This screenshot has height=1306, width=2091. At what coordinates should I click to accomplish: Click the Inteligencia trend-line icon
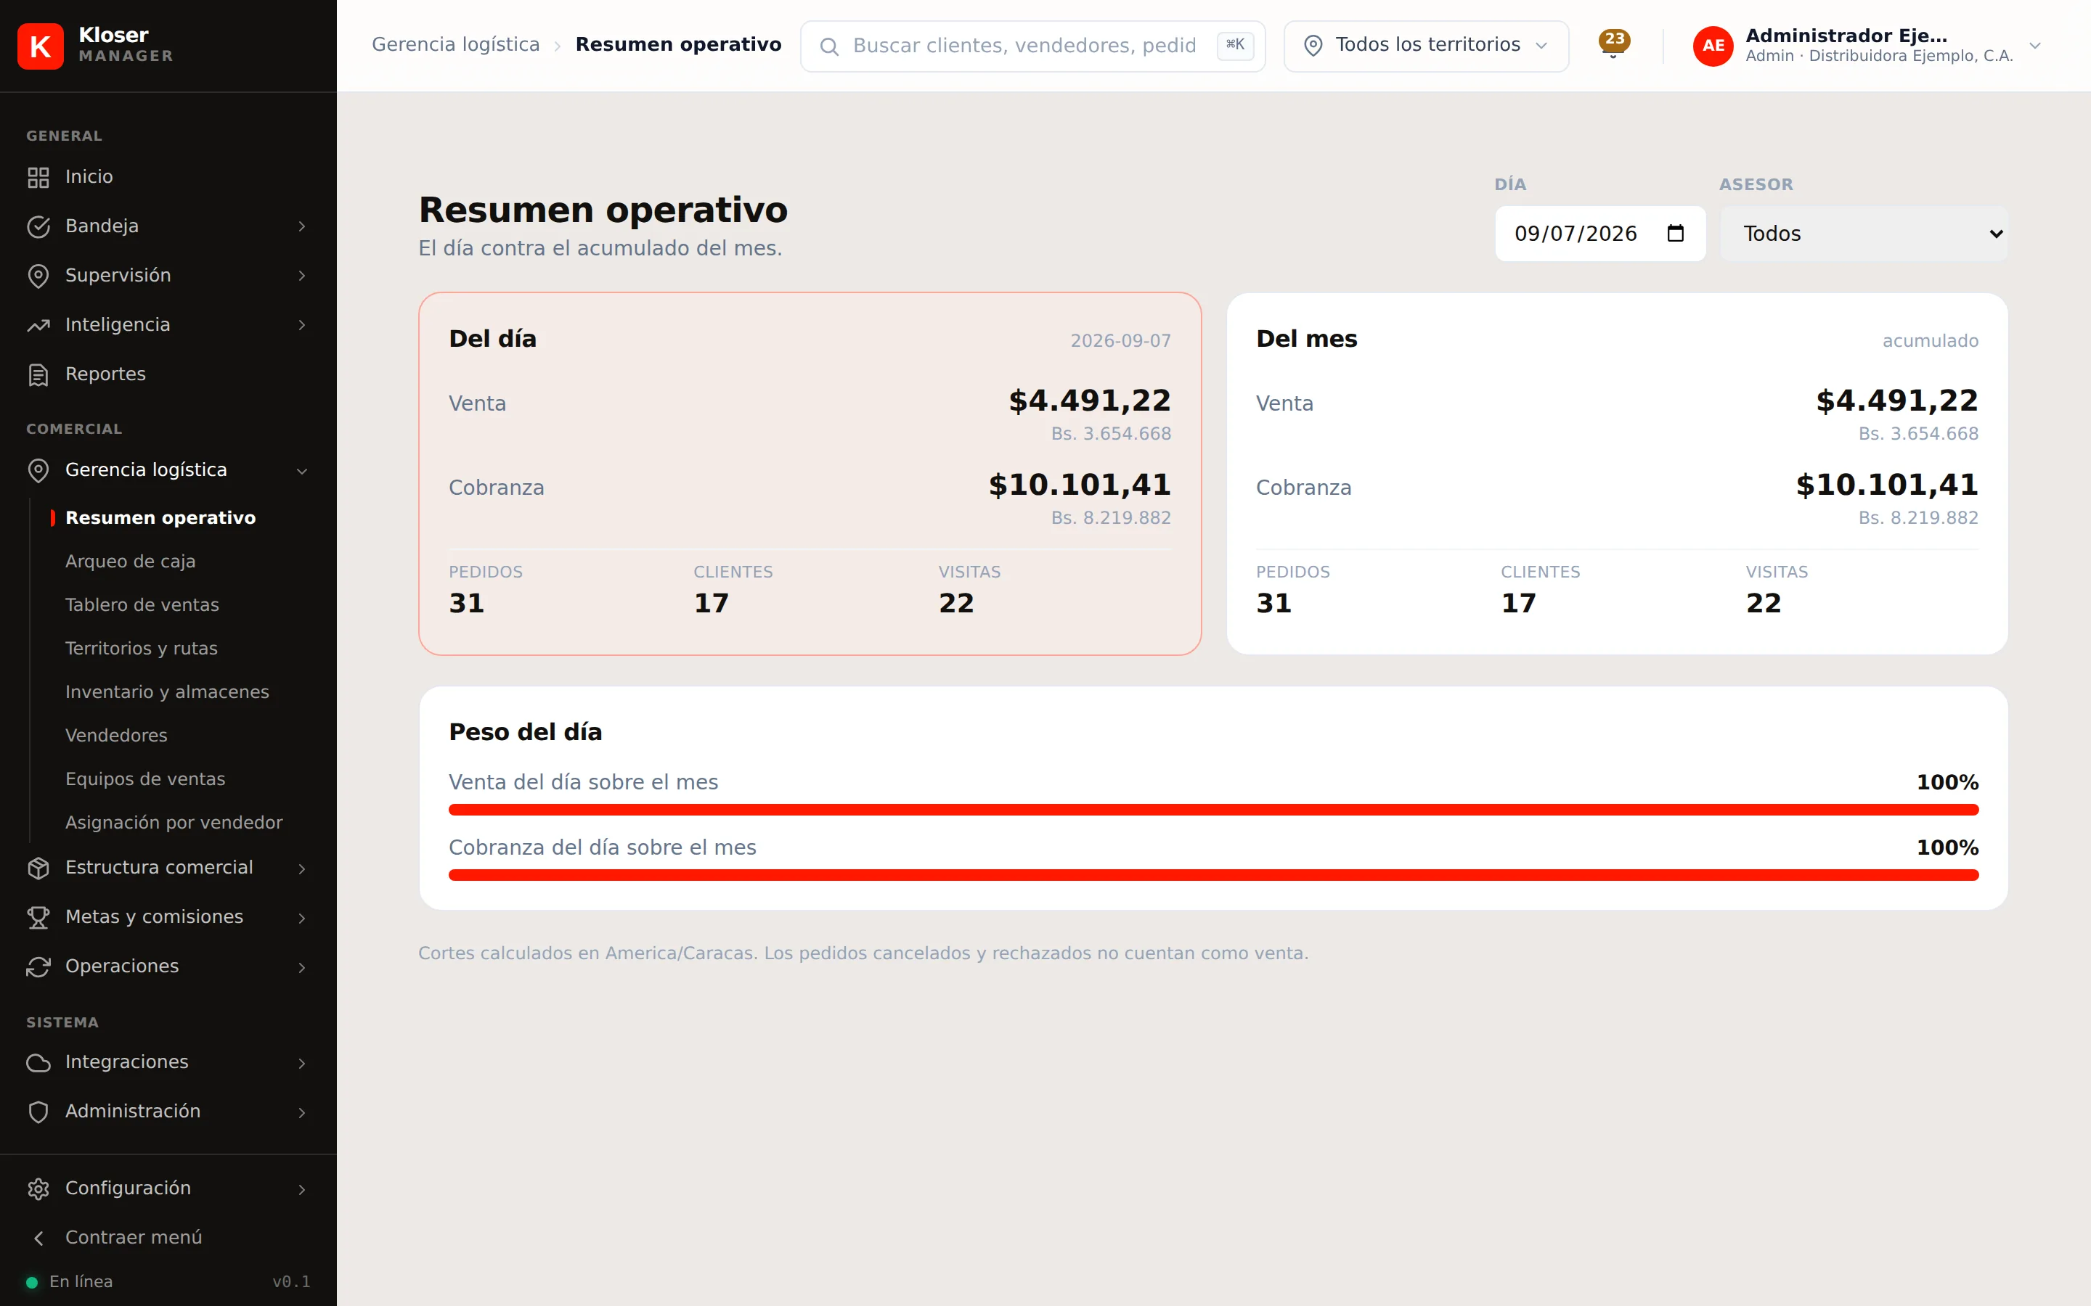pyautogui.click(x=38, y=325)
